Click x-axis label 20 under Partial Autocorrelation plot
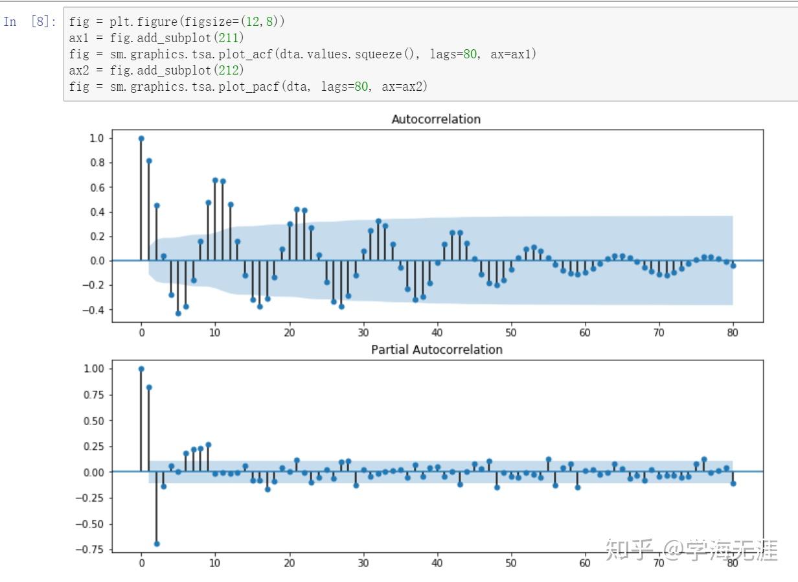Screen dimensions: 798x582 pyautogui.click(x=289, y=563)
